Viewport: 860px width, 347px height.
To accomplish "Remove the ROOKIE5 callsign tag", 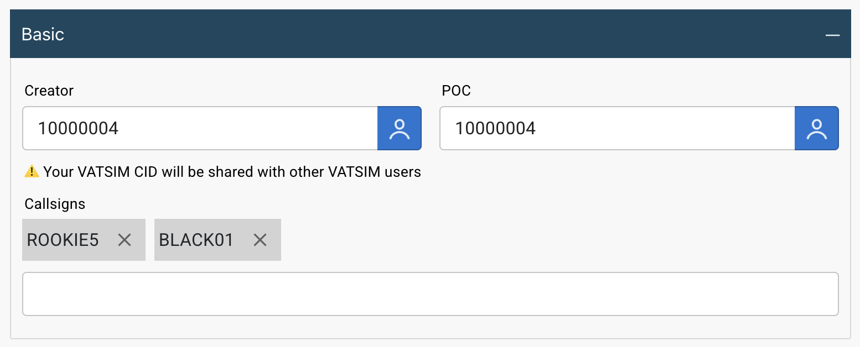I will coord(125,240).
